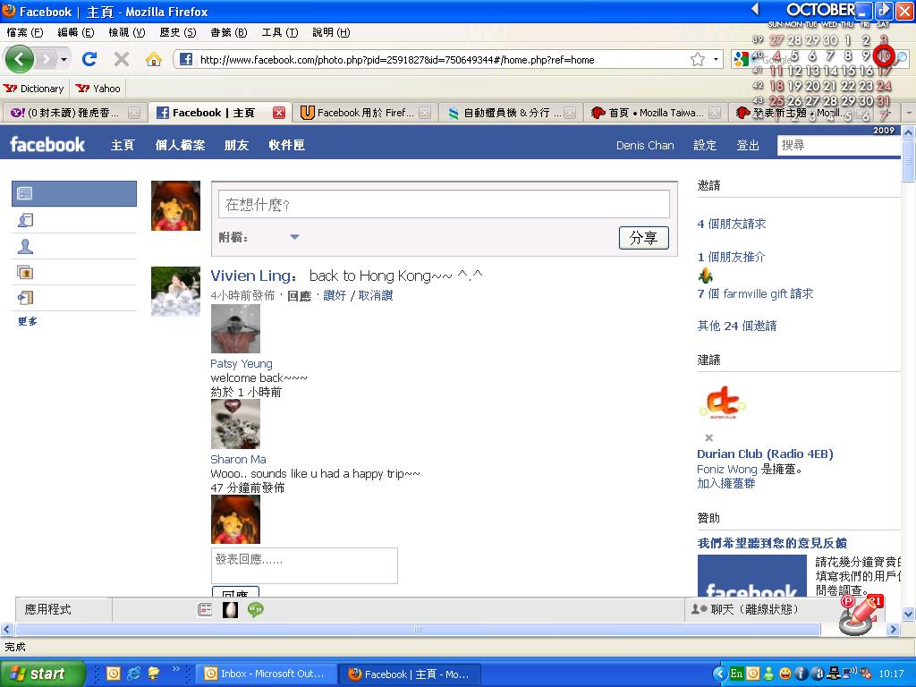Open the 編輯 (E) menu
The image size is (916, 687).
76,32
